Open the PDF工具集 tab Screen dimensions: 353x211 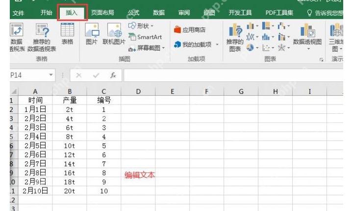tap(279, 12)
